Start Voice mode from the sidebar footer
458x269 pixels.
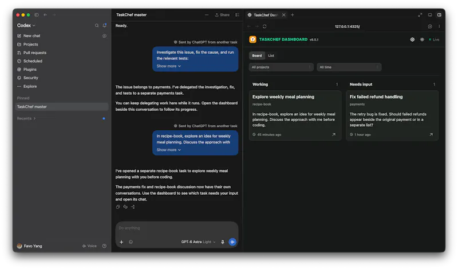click(x=89, y=246)
